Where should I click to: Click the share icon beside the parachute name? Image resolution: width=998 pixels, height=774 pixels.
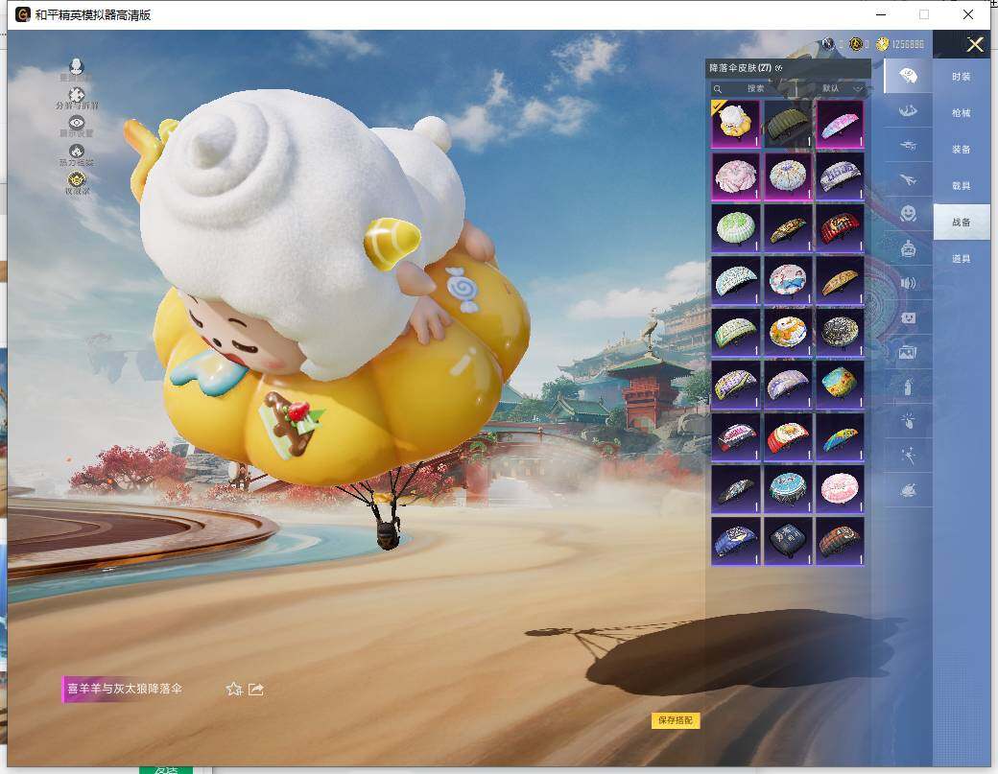256,689
